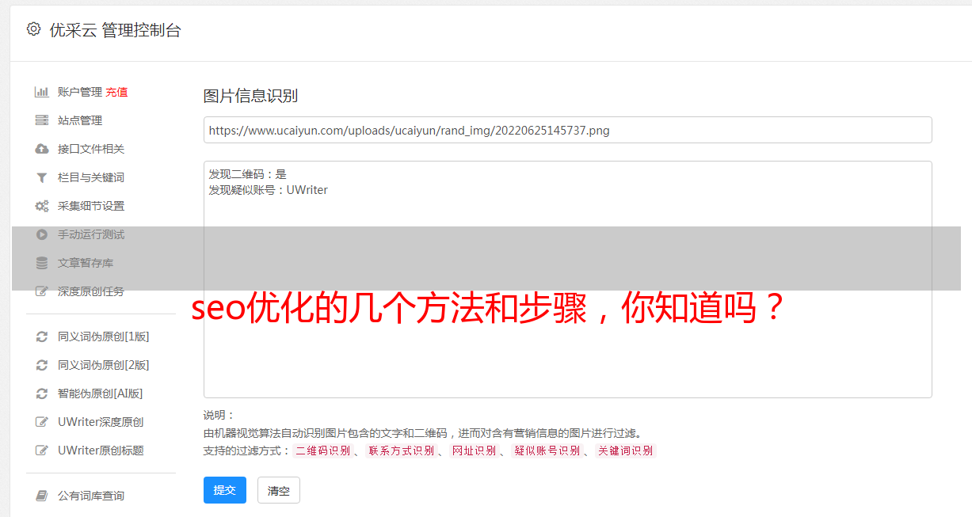Select 栏目与关键词 in the sidebar
This screenshot has width=972, height=517.
pos(91,177)
